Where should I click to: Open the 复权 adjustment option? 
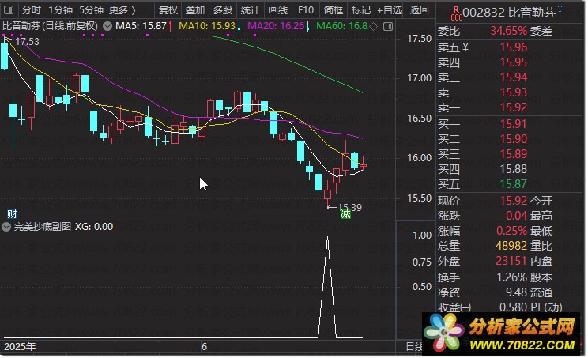click(x=168, y=9)
